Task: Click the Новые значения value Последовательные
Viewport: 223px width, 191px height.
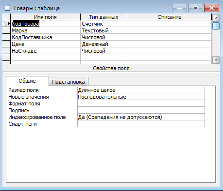Action: 141,97
